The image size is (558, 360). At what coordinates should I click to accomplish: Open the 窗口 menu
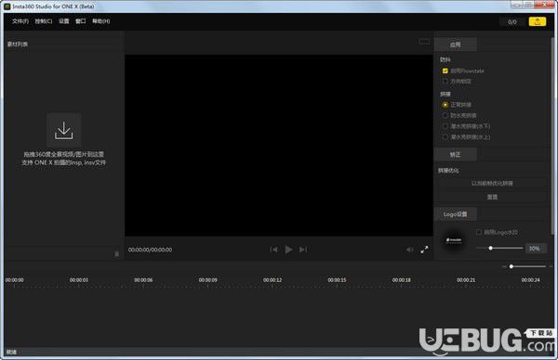coord(80,21)
